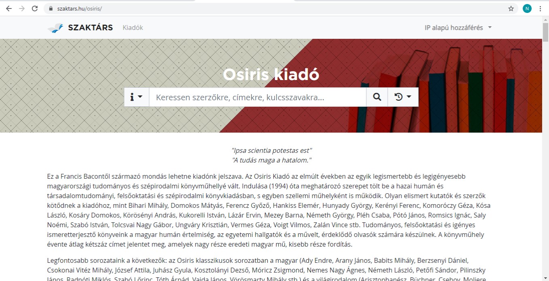The height and width of the screenshot is (281, 549).
Task: Click the SZAKTÁRS brand name
Action: [x=91, y=27]
